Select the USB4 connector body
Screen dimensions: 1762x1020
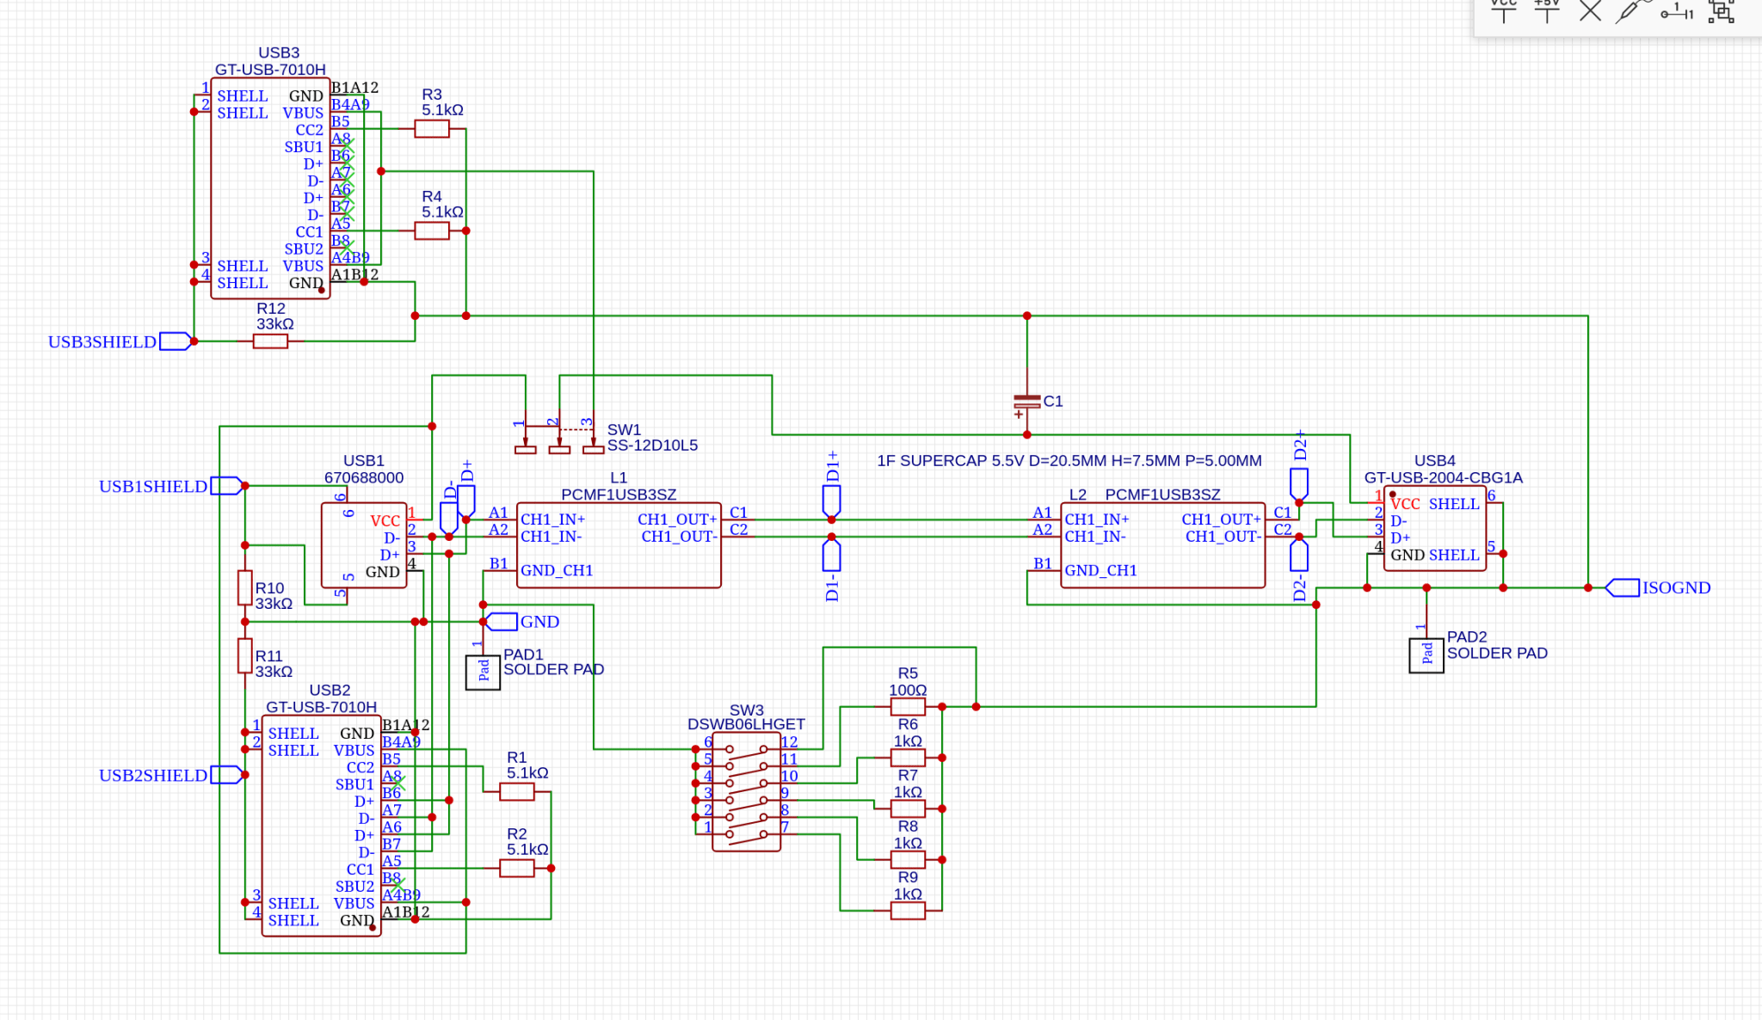[1434, 528]
